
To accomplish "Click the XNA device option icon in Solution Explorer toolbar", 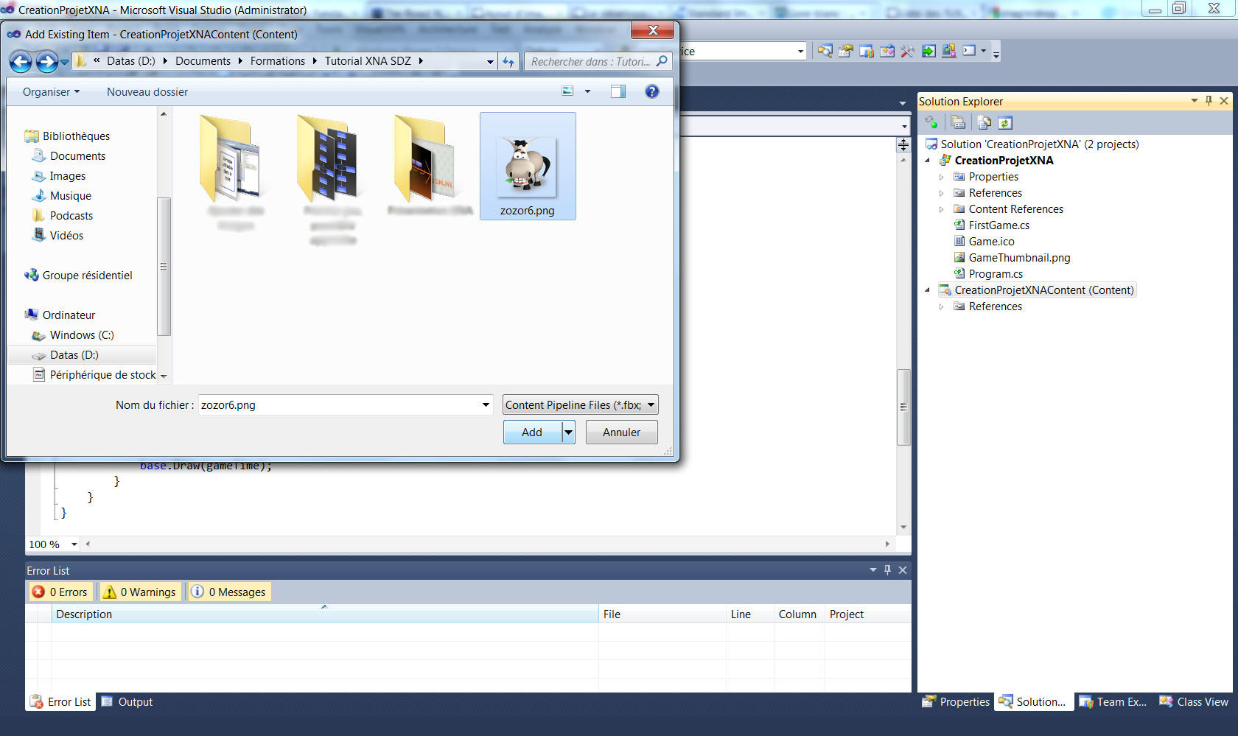I will pyautogui.click(x=932, y=122).
